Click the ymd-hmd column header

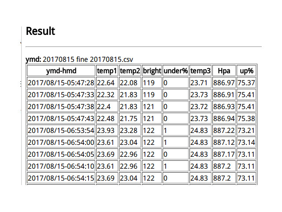coord(61,71)
